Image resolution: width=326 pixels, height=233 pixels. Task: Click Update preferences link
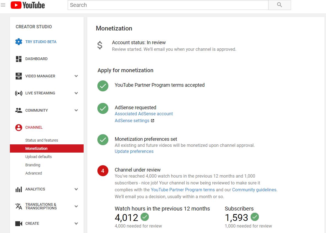[x=134, y=151]
